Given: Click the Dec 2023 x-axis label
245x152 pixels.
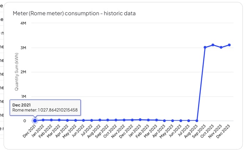Looking at the screenshot, I should pyautogui.click(x=223, y=131).
